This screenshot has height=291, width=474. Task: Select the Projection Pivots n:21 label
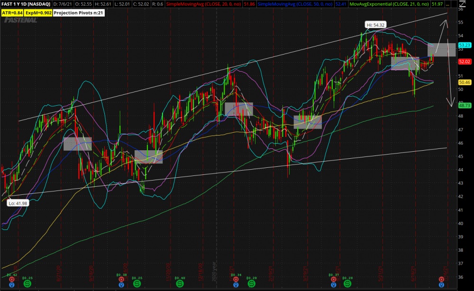[x=79, y=13]
